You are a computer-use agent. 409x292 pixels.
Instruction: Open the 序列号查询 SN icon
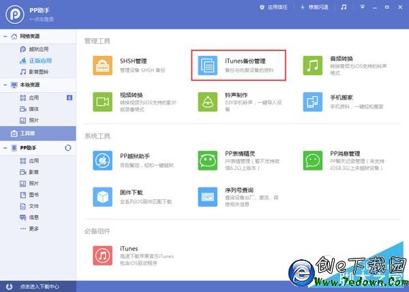point(208,197)
